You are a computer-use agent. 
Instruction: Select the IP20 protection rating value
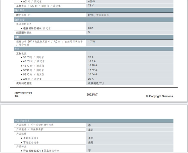tap(98, 15)
